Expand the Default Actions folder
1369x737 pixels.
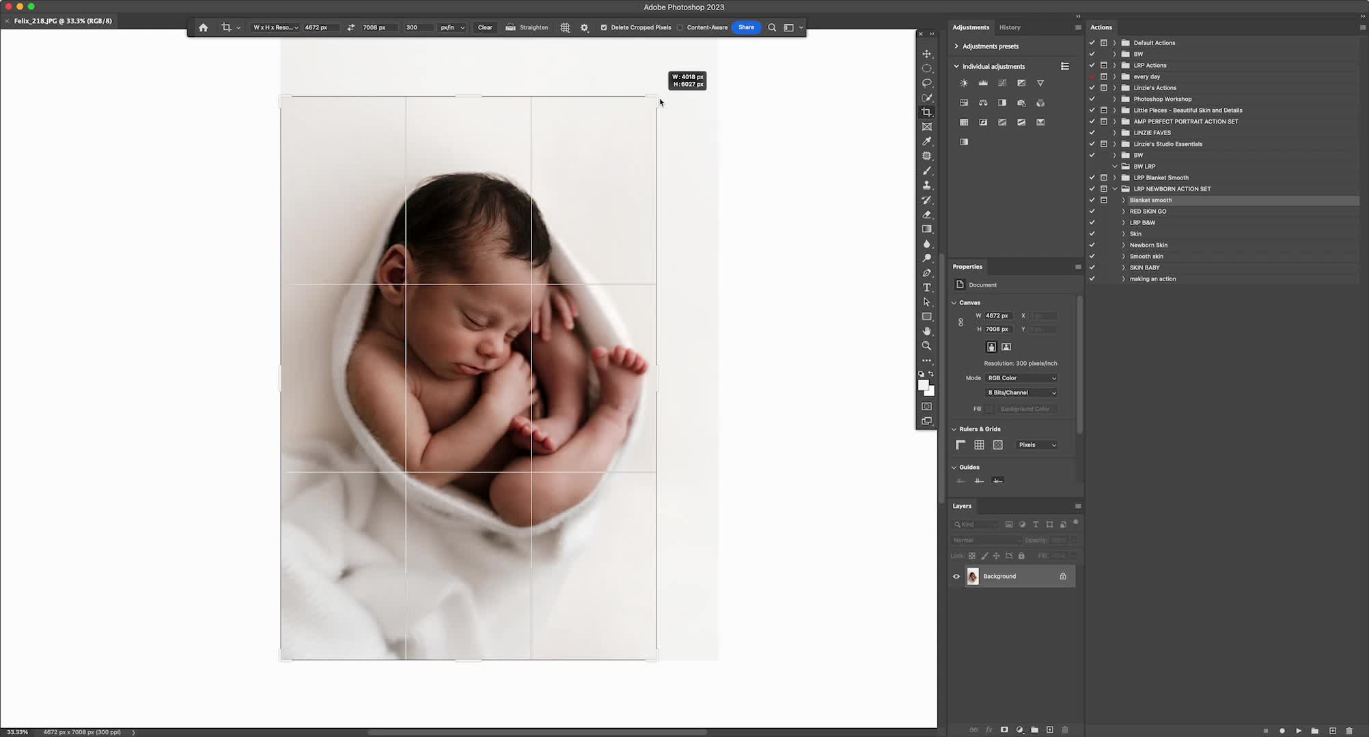coord(1115,43)
